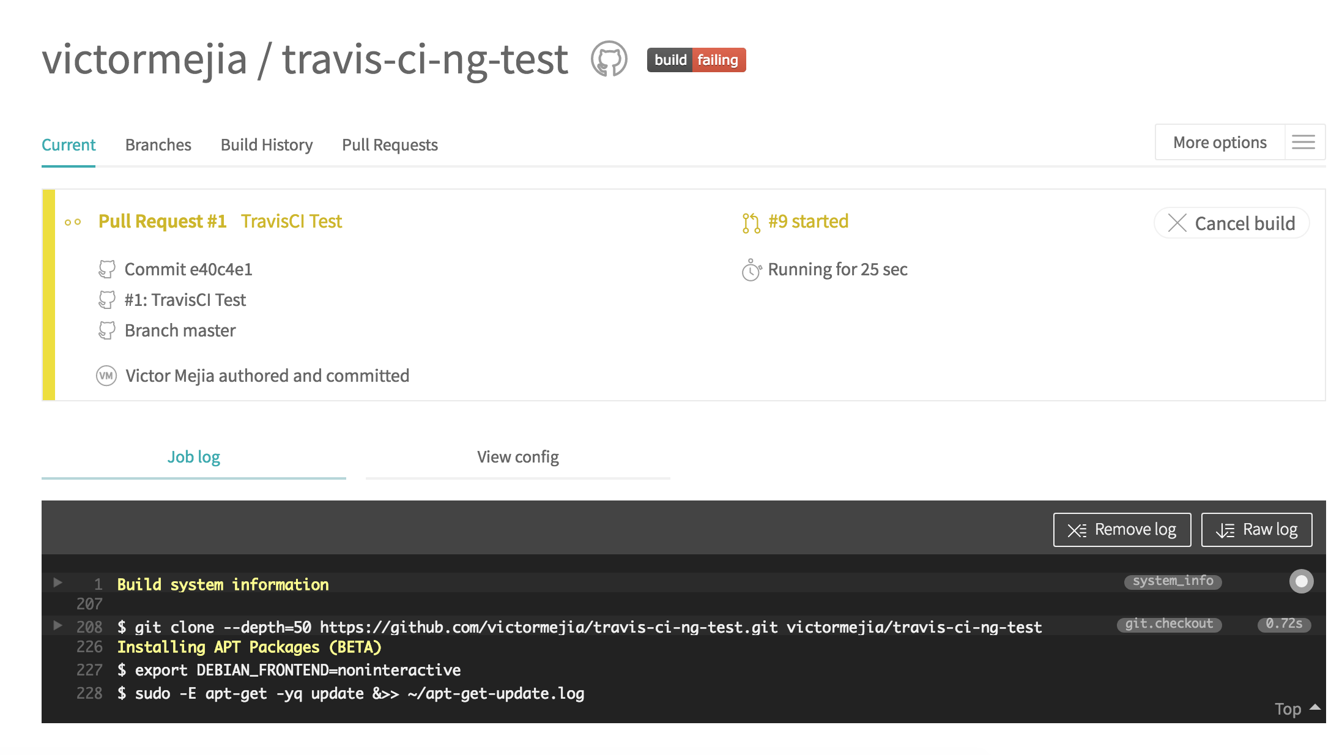Viewport: 1342px width, 755px height.
Task: Click the pull request icon beside #9 started
Action: tap(751, 223)
